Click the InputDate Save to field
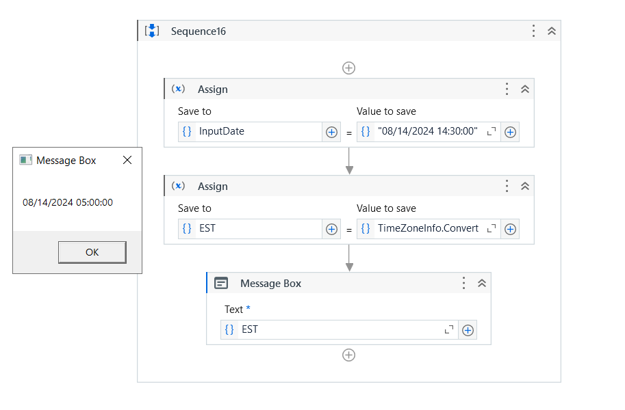625x410 pixels. coord(250,132)
